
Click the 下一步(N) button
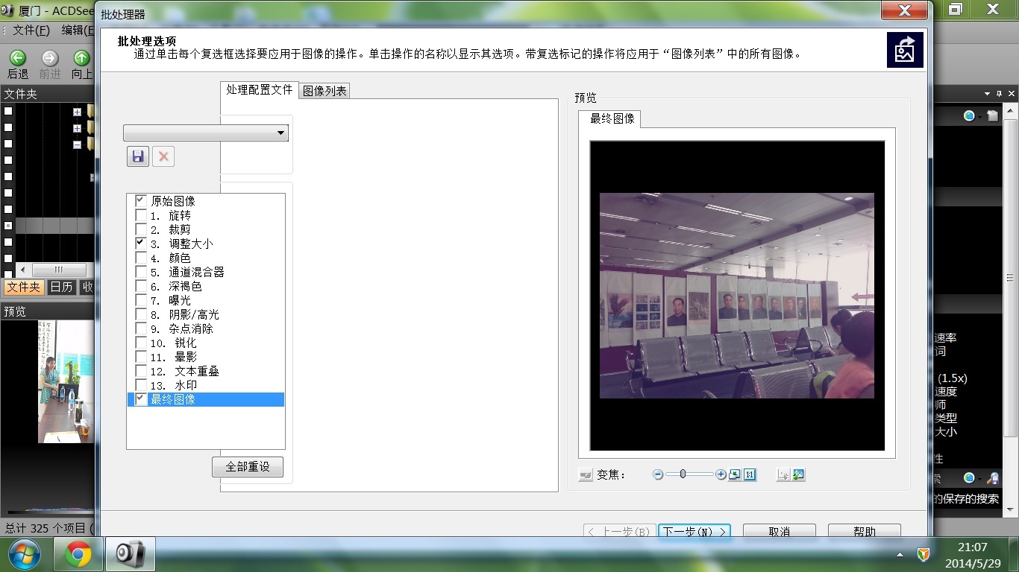click(x=694, y=531)
